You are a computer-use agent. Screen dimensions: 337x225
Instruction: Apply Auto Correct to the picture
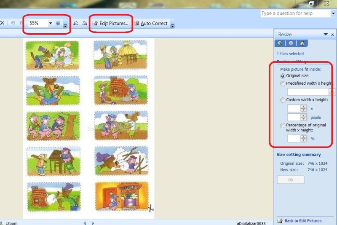point(151,23)
